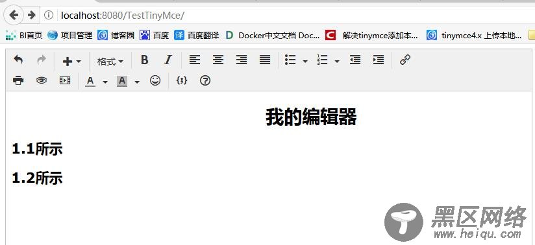Decrease the paragraph indent
The image size is (535, 245).
(355, 60)
